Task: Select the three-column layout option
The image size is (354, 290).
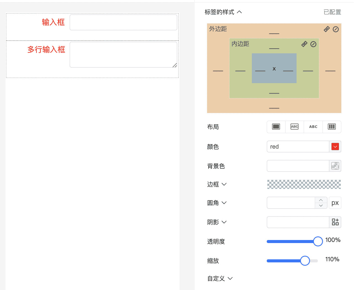Action: pyautogui.click(x=332, y=127)
